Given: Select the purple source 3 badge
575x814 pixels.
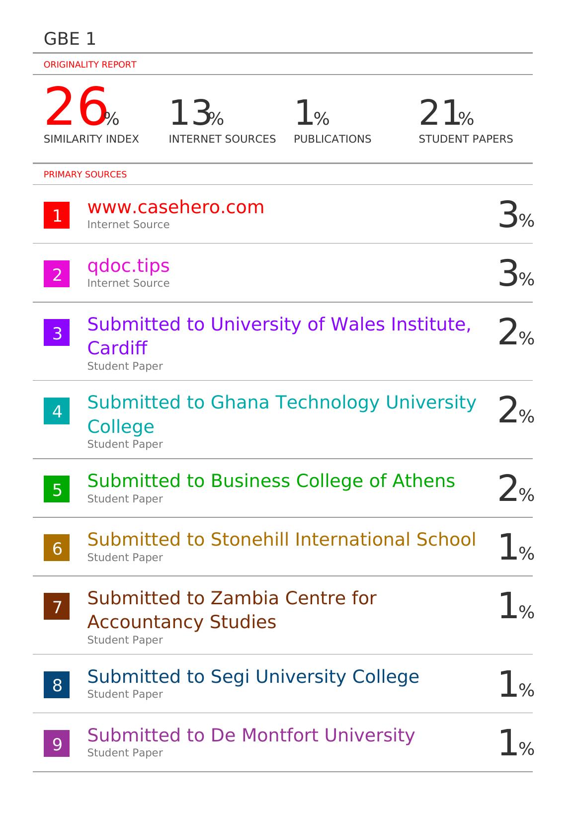Looking at the screenshot, I should coord(57,332).
